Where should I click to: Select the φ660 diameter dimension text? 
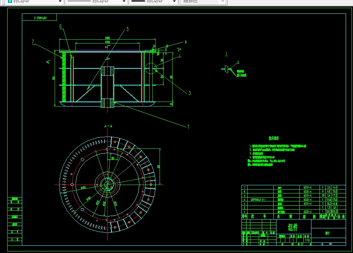pos(83,187)
